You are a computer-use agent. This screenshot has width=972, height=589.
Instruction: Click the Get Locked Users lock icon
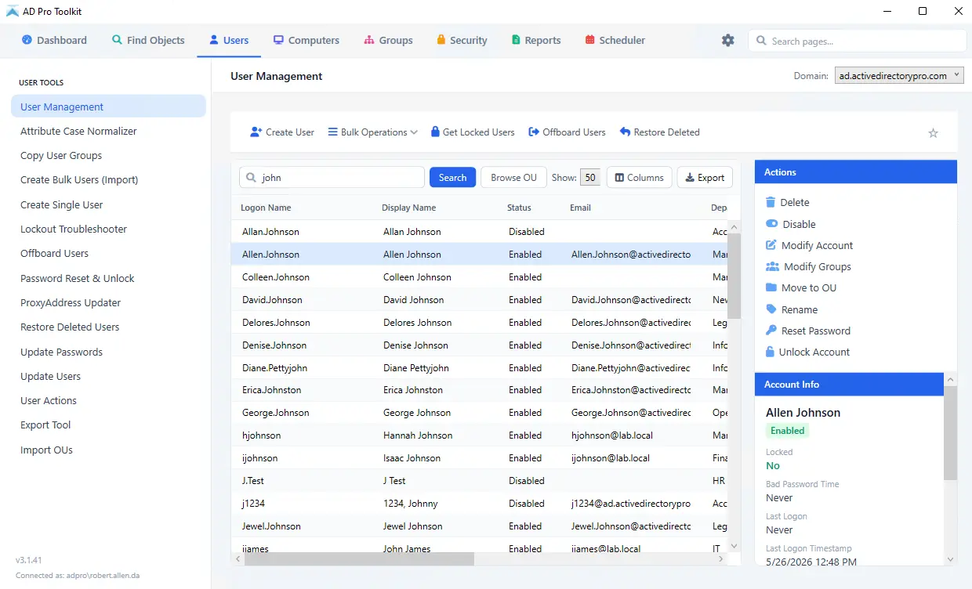[x=435, y=132]
